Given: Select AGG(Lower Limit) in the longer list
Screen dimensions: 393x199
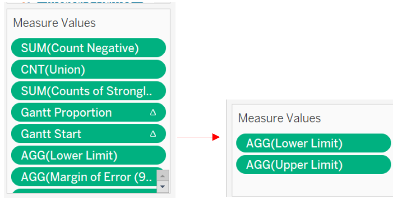Looking at the screenshot, I should pos(69,156).
